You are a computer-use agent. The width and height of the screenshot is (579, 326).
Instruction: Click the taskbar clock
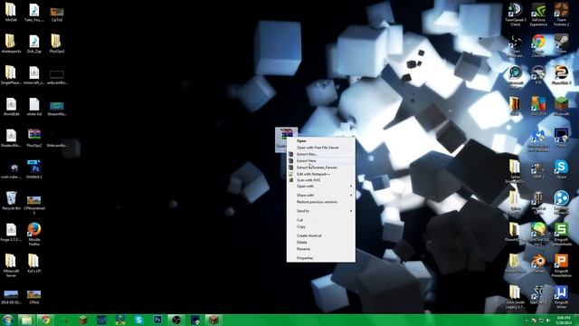tap(564, 320)
